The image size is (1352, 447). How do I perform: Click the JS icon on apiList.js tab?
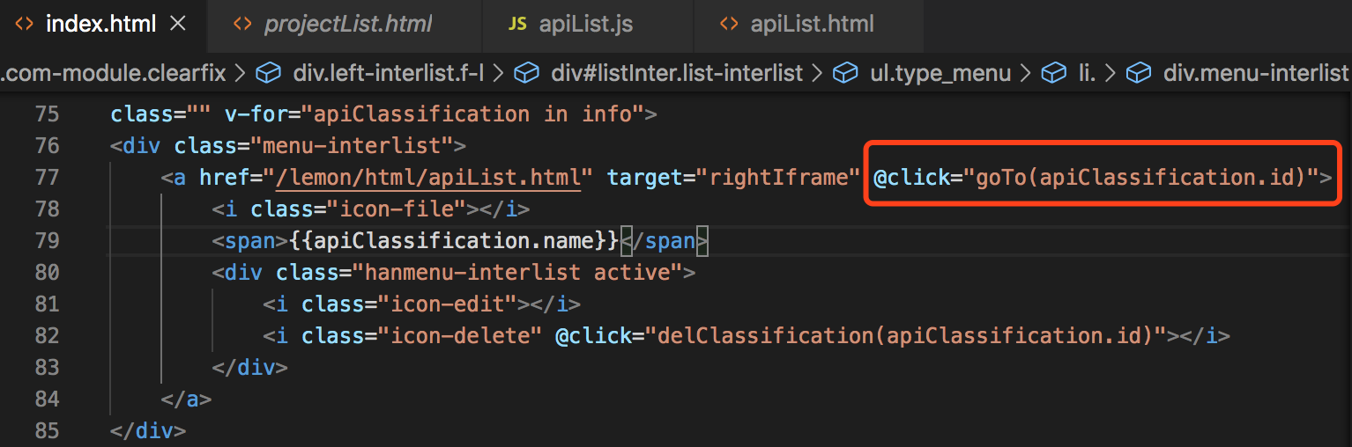tap(517, 24)
